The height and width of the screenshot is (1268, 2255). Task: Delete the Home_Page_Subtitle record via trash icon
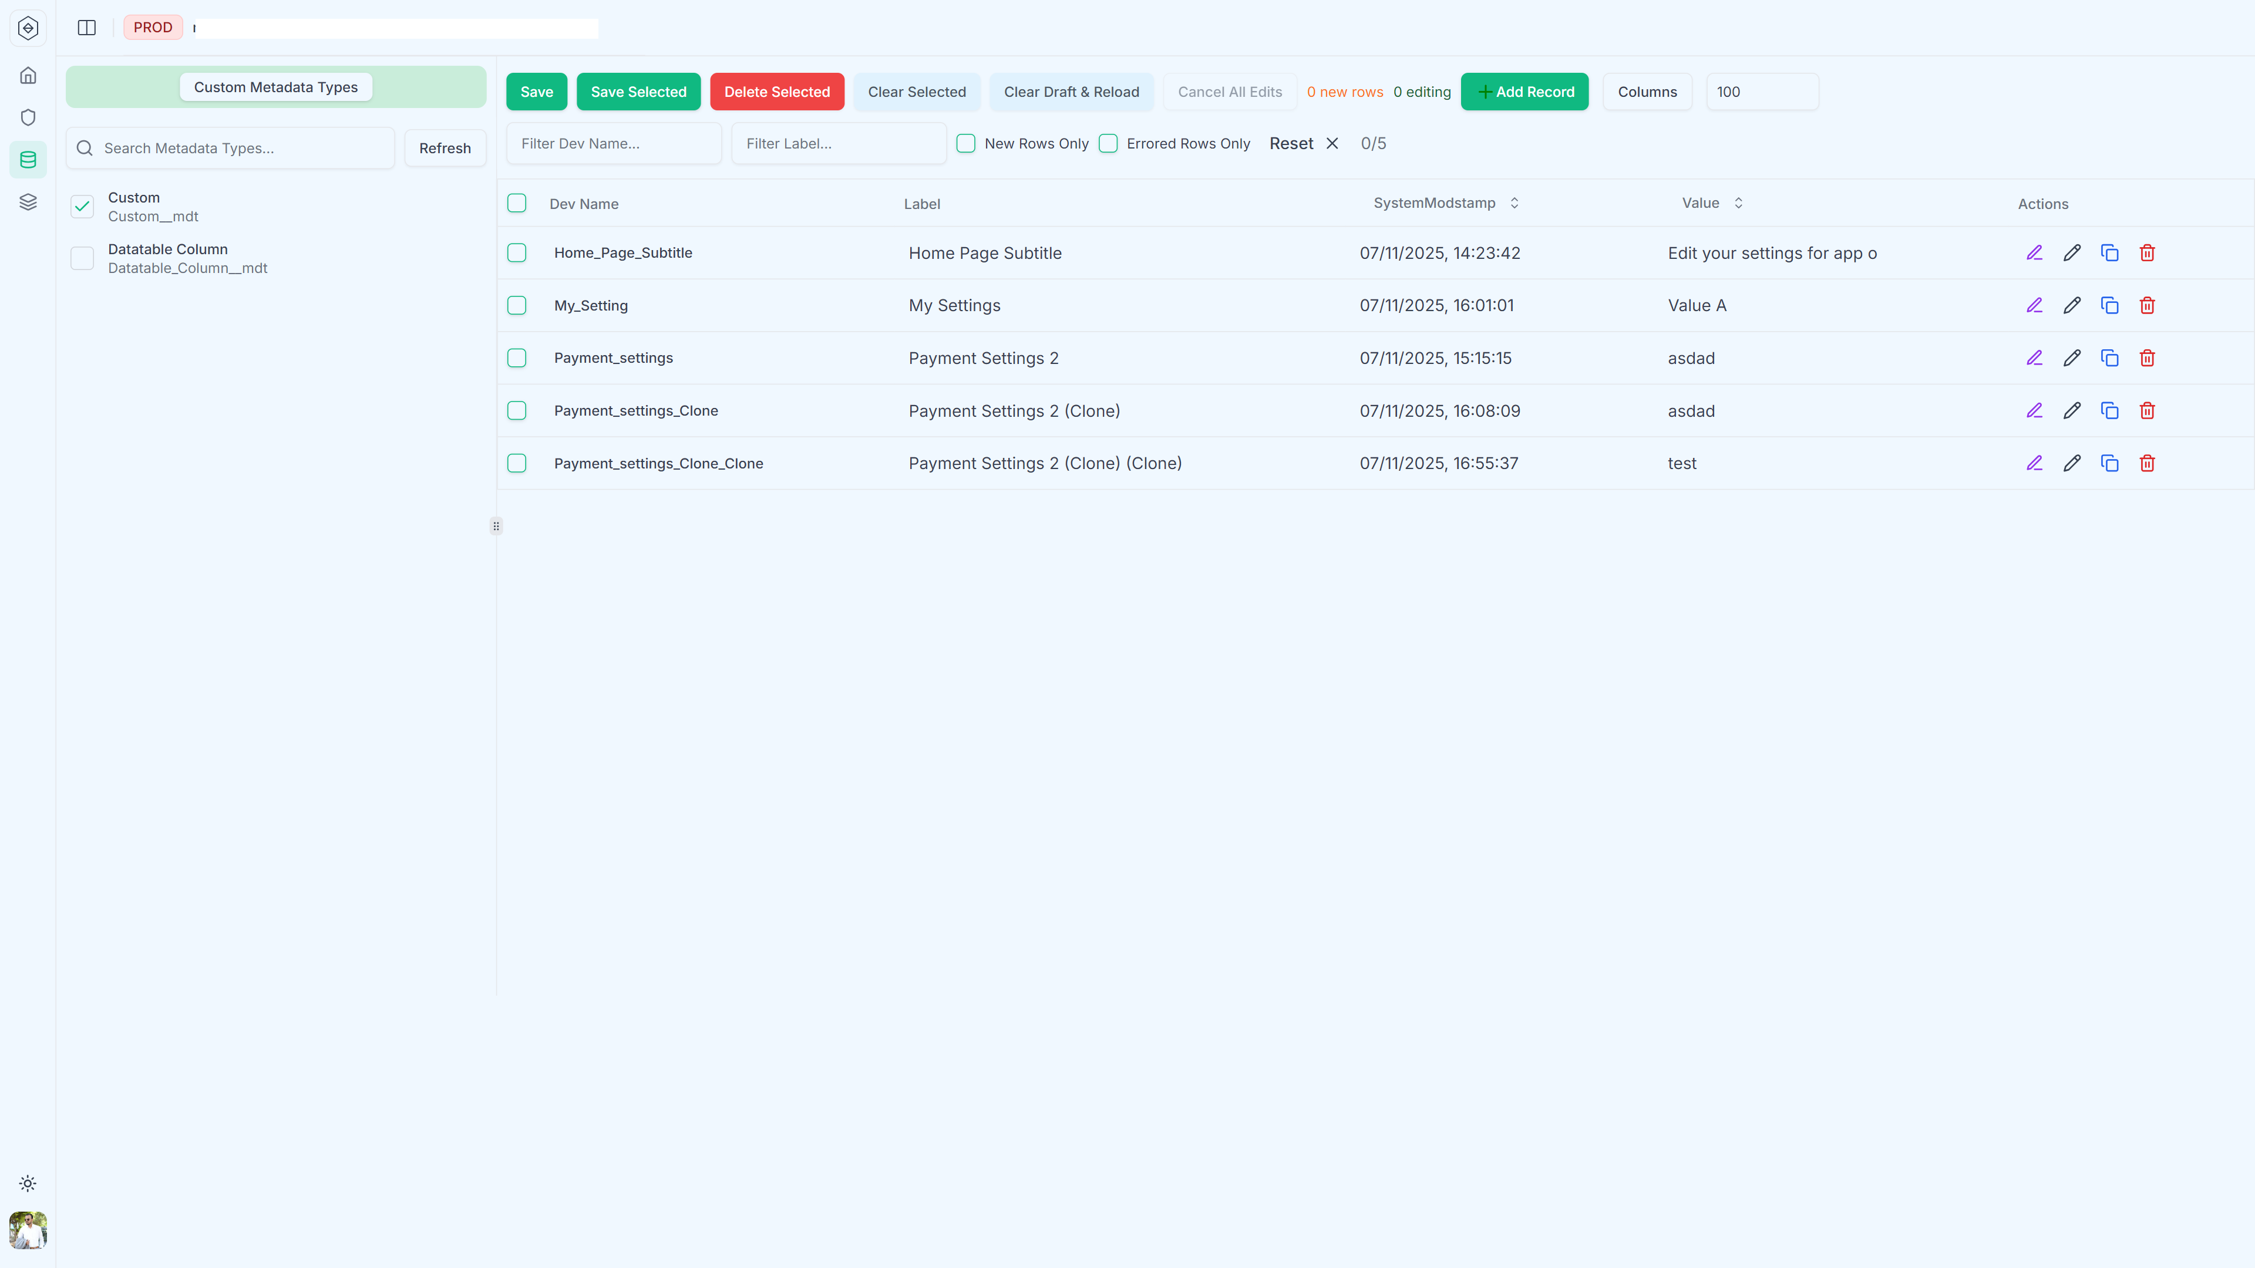click(2148, 253)
